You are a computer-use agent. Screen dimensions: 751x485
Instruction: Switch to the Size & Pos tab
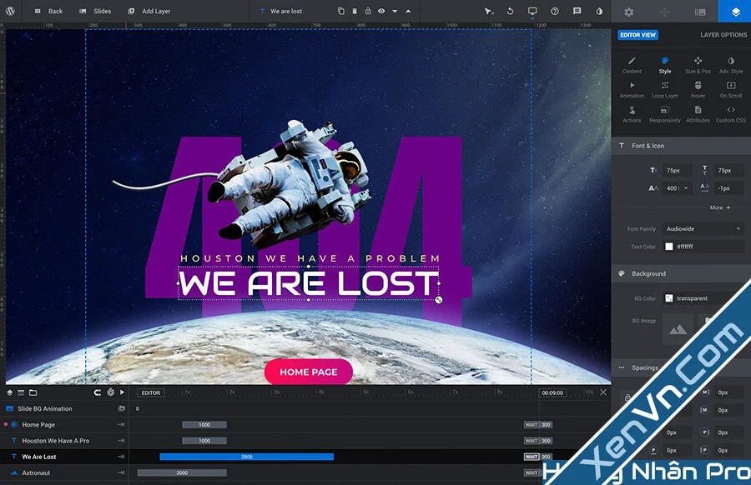point(697,65)
